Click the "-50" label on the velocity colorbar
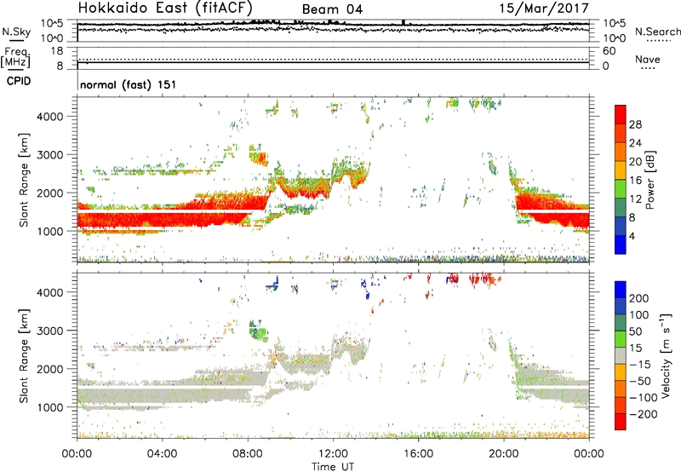This screenshot has width=681, height=472. click(640, 381)
